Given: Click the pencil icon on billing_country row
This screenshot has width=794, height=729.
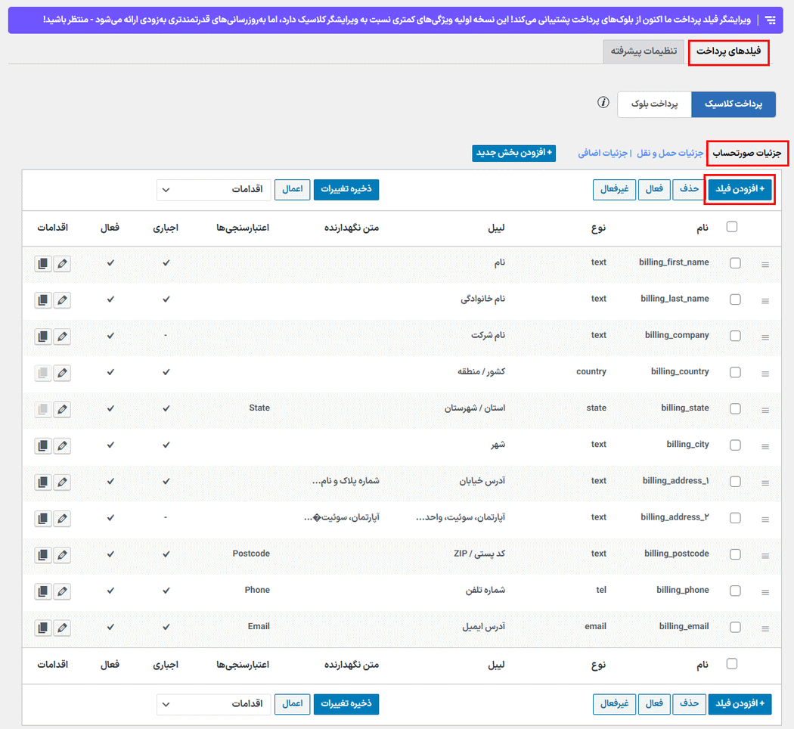Looking at the screenshot, I should pos(62,372).
